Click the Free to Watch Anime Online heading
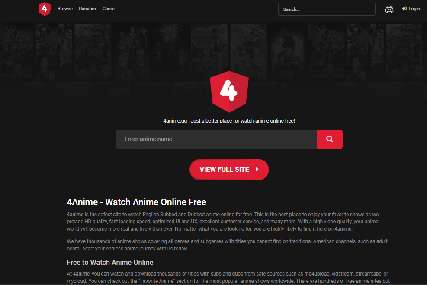Screen dimensions: 427x285 click(109, 262)
